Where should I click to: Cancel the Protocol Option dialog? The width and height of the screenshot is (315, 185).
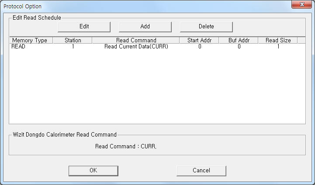pos(201,170)
